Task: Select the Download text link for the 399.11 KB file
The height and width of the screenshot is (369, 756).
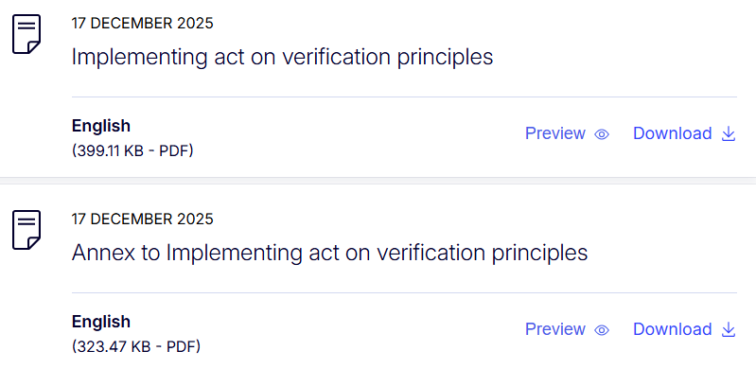Action: tap(672, 133)
